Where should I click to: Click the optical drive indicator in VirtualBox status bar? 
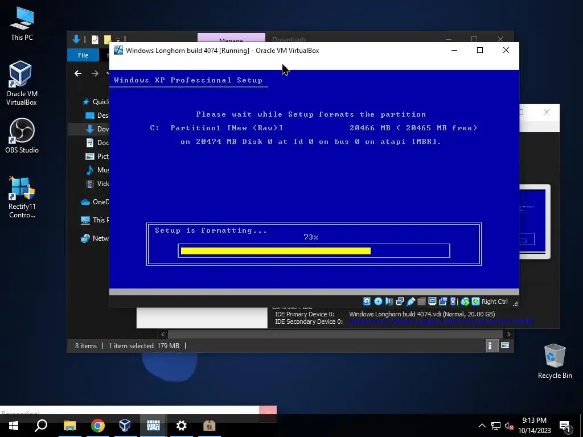[x=378, y=302]
